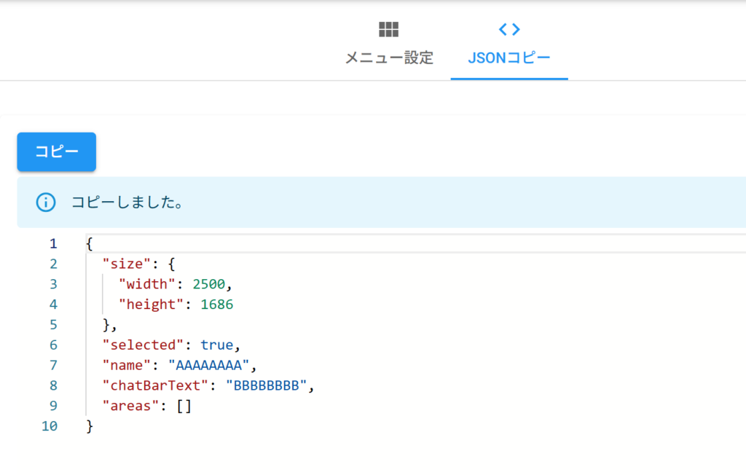Click the true value of "selected"
The image size is (746, 475).
pyautogui.click(x=217, y=345)
